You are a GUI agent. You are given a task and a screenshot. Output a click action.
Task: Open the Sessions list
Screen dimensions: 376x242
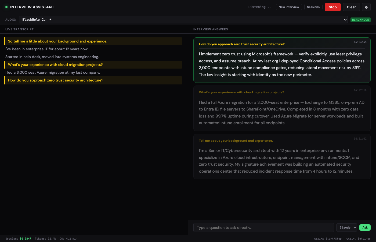tap(313, 7)
